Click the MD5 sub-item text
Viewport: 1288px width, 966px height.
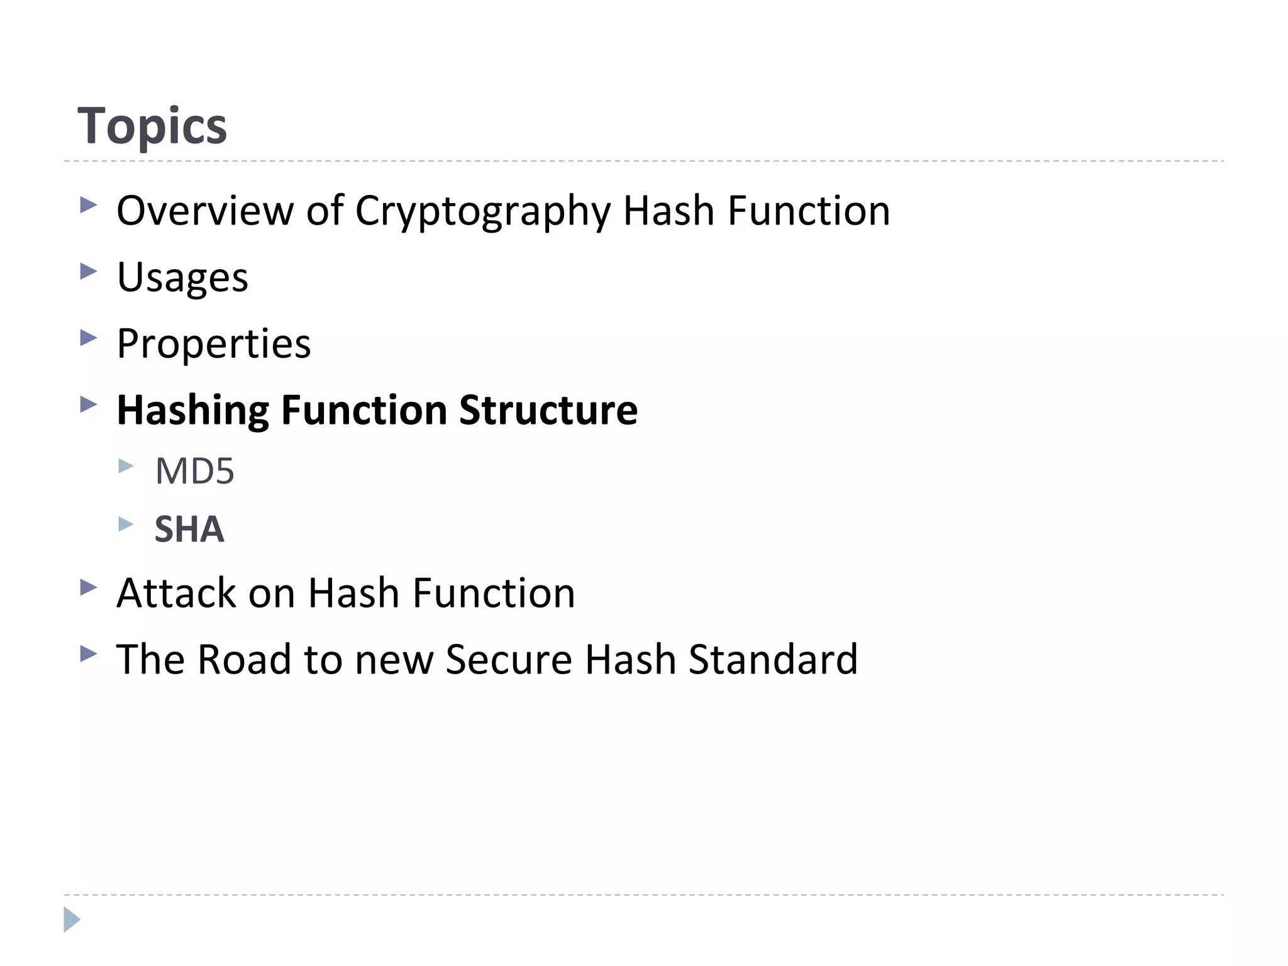194,470
